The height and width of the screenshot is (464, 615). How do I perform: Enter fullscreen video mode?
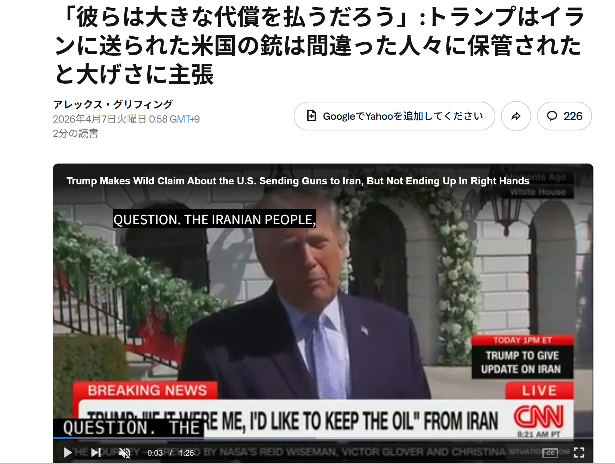point(579,452)
